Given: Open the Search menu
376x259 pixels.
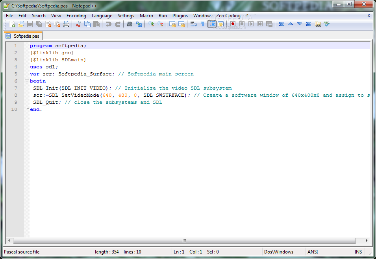Looking at the screenshot, I should (x=39, y=16).
